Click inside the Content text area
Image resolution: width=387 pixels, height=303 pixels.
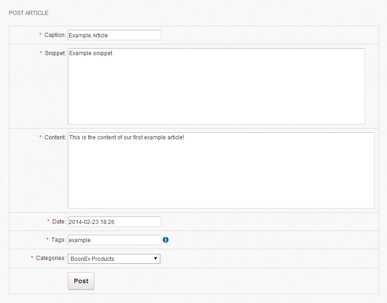221,170
